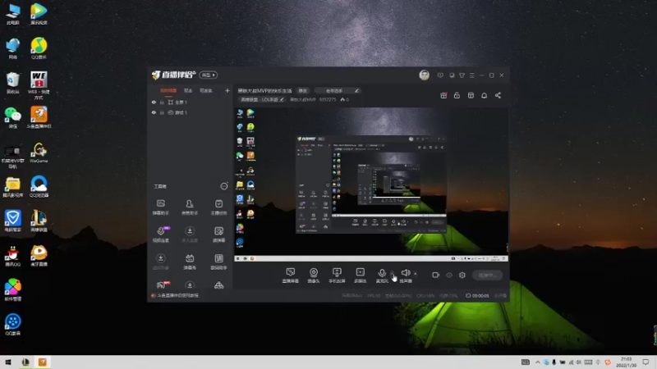Click the 修改 button beside the stream title
The height and width of the screenshot is (369, 657).
302,91
